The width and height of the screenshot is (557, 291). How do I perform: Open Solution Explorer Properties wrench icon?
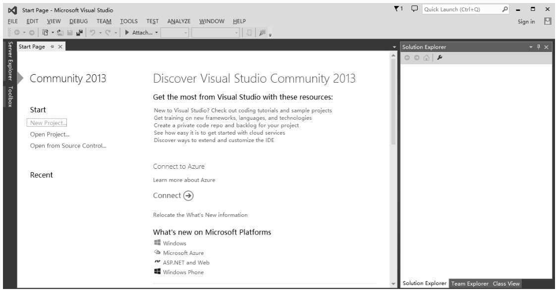pos(440,57)
